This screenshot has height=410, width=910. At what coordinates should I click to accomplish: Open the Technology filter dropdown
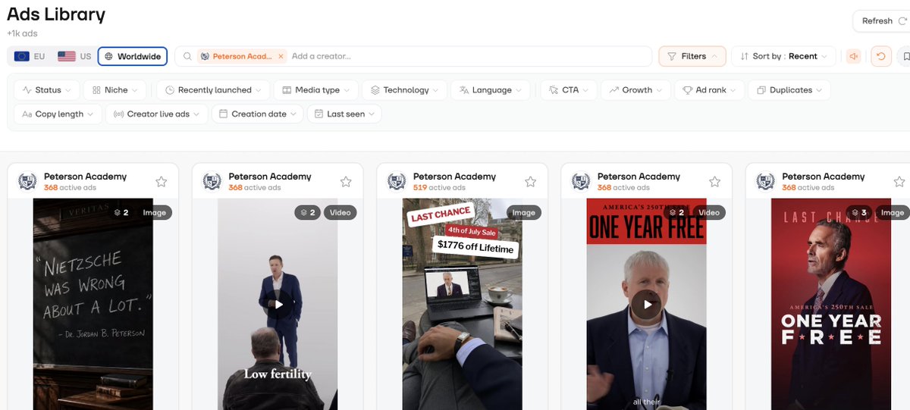[x=404, y=89]
